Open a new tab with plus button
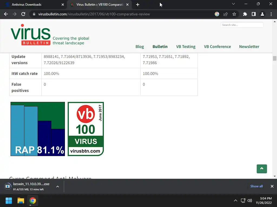 pos(138,5)
